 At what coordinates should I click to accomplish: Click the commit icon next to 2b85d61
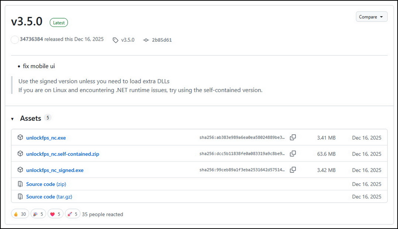coord(146,40)
